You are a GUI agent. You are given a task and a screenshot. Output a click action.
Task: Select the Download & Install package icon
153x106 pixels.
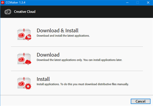(24, 34)
